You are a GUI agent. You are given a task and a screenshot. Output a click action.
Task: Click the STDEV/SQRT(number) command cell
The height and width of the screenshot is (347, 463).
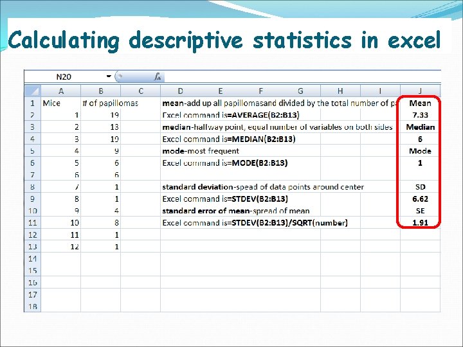tap(255, 223)
